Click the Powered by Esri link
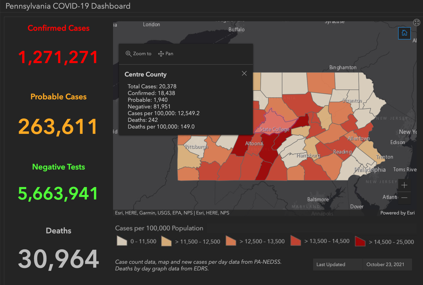423x285 pixels. tap(397, 213)
